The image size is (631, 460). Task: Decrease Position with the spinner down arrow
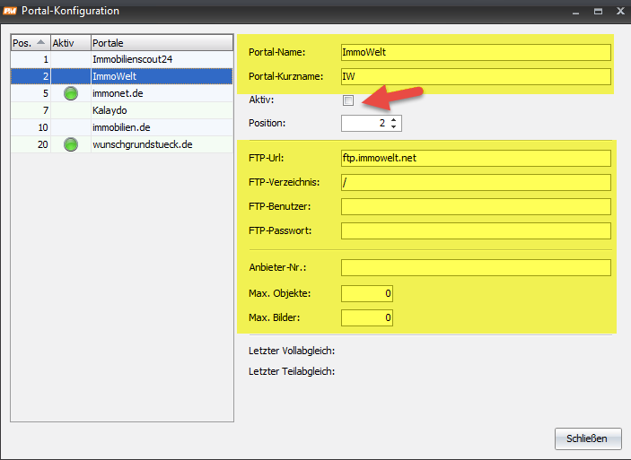[x=393, y=126]
